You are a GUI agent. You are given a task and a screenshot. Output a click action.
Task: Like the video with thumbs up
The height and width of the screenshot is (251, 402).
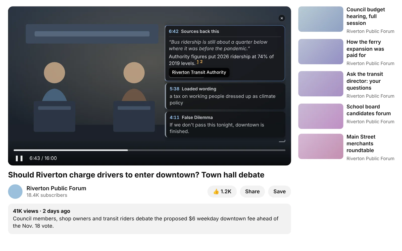[x=222, y=192]
